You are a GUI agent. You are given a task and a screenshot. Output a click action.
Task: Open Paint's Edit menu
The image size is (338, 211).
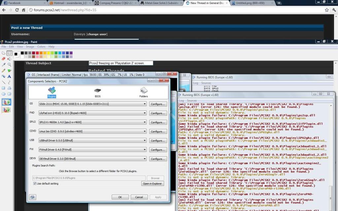point(12,47)
